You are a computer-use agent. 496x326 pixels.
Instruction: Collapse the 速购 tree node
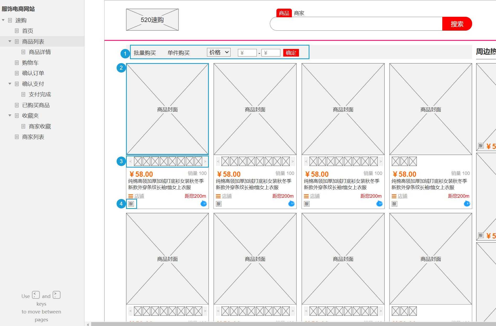point(3,20)
